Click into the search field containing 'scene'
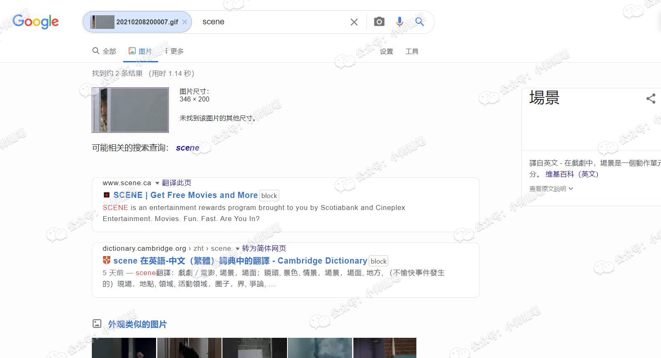Screen dimensions: 661x358 point(272,22)
